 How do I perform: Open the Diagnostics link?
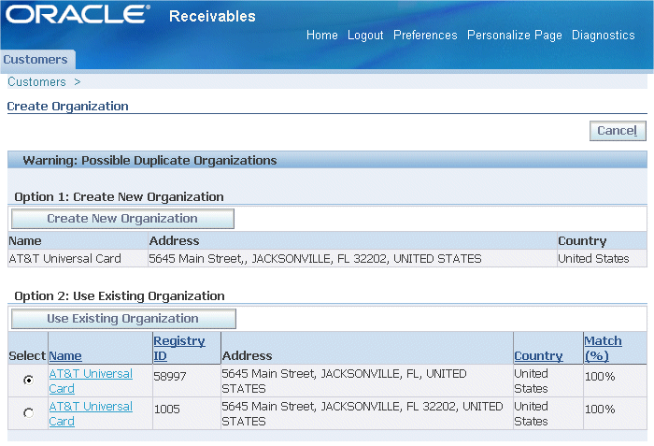(604, 36)
